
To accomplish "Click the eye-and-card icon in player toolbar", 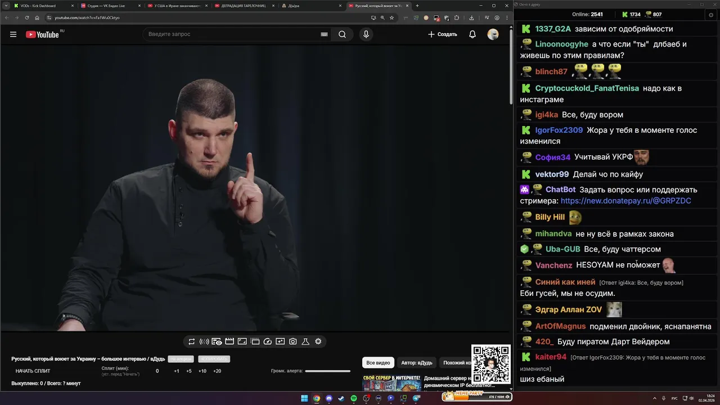I will pos(217,341).
